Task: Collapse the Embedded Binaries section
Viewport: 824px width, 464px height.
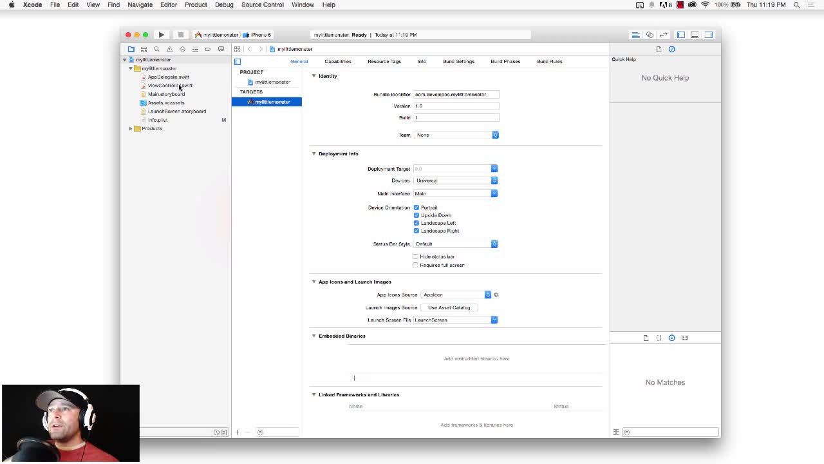Action: point(314,336)
